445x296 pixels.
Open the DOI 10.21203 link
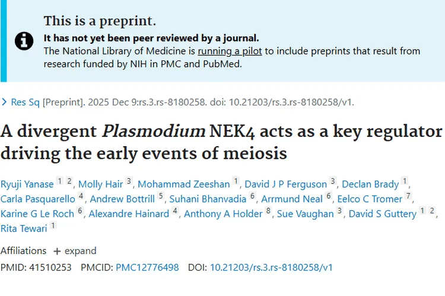tap(271, 268)
